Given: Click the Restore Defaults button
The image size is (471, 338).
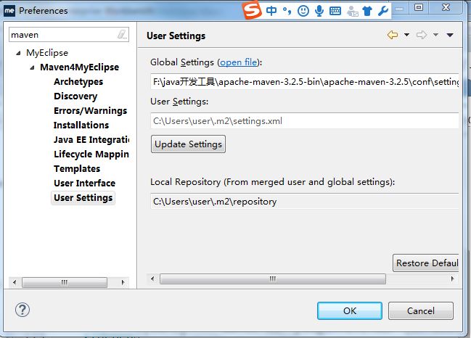Looking at the screenshot, I should click(426, 263).
